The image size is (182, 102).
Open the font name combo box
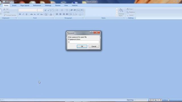(28, 10)
